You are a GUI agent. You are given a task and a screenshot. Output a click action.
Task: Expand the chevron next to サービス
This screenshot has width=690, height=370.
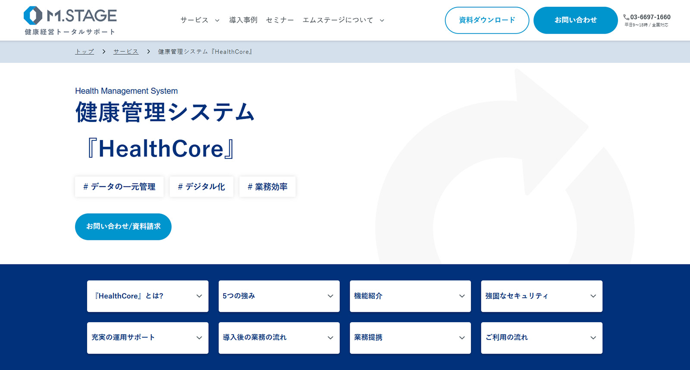tap(217, 20)
